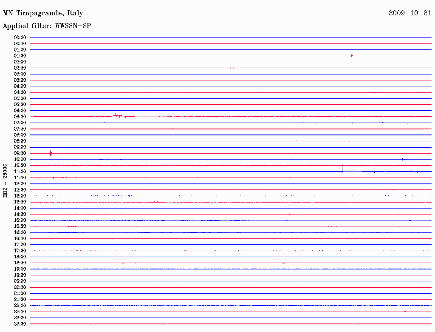This screenshot has height=332, width=435.
Task: Select the 21:00 time label
Action: coord(20,293)
